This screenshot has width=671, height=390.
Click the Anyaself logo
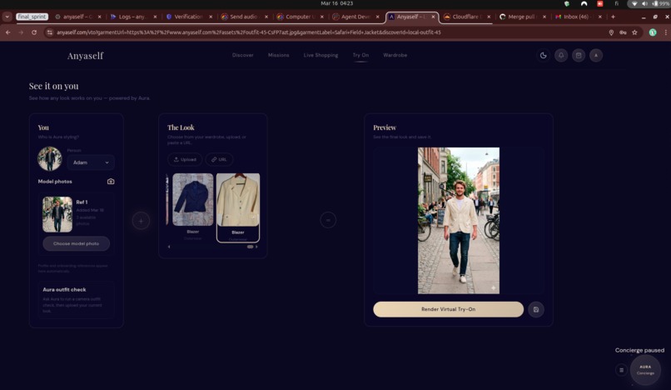pos(85,56)
